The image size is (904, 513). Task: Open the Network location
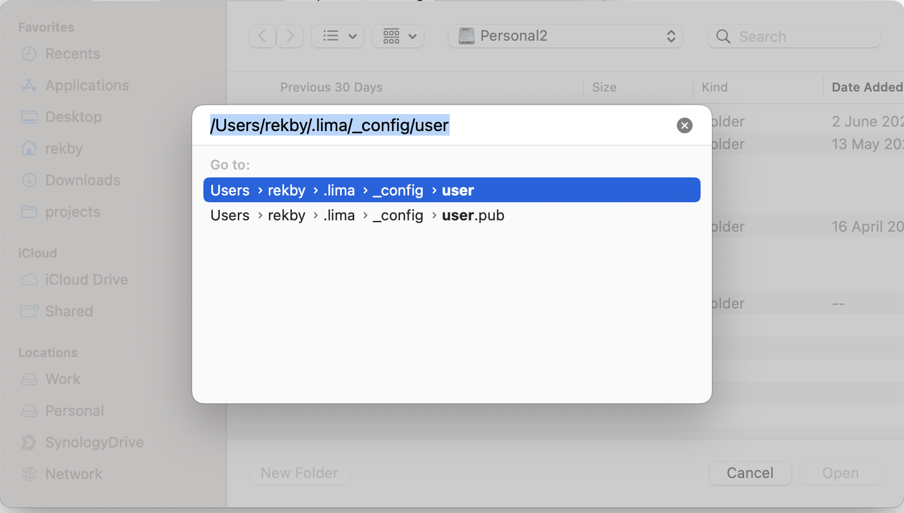[x=73, y=474]
